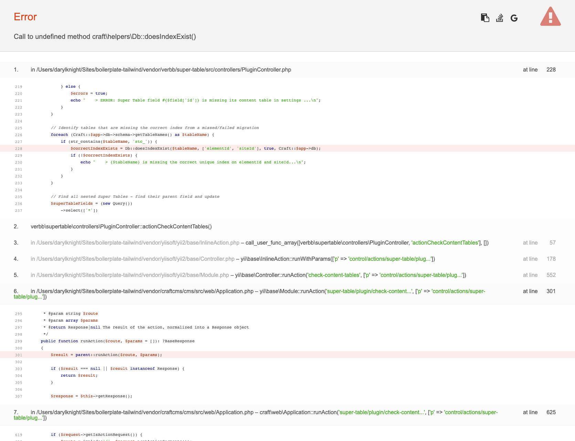Search the error on Google
Screen dimensions: 575x441
click(x=514, y=18)
